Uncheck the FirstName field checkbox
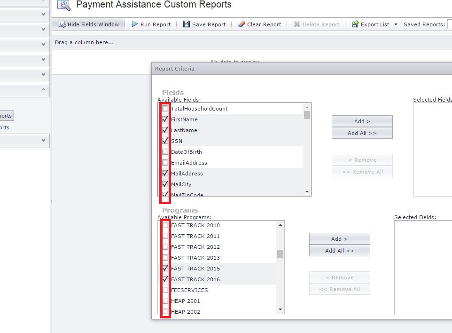This screenshot has height=333, width=452. [165, 119]
